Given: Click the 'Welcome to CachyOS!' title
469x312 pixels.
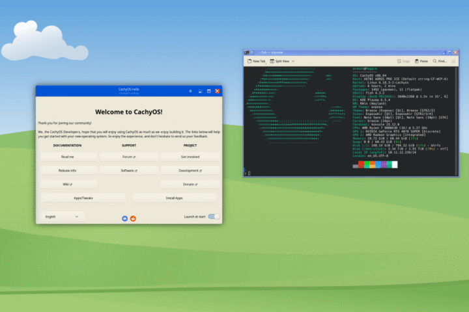Looking at the screenshot, I should pos(129,112).
